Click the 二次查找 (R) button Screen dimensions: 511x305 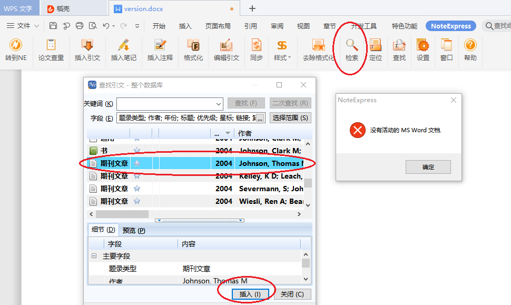tap(290, 103)
